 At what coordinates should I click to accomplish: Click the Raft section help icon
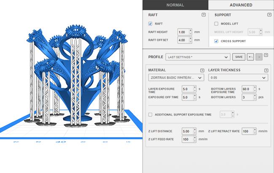point(204,15)
